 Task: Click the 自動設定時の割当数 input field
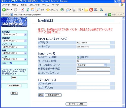click(93, 69)
